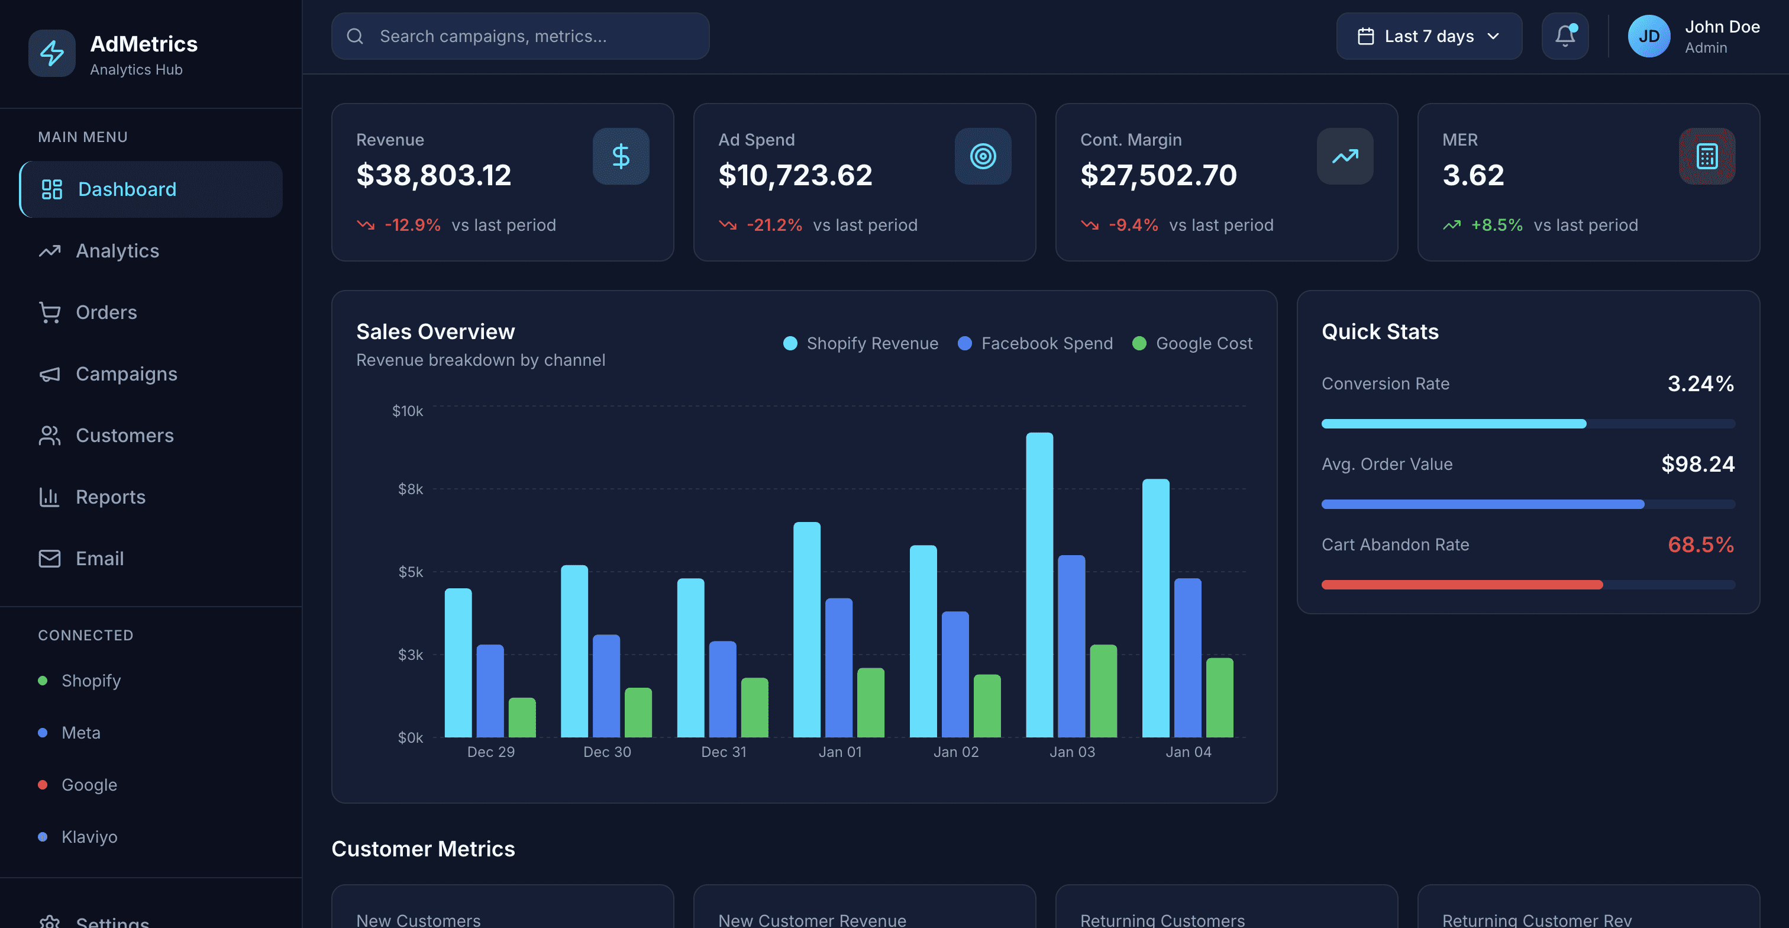Open the Klaviyo connected integration link
The width and height of the screenshot is (1789, 928).
pyautogui.click(x=89, y=837)
